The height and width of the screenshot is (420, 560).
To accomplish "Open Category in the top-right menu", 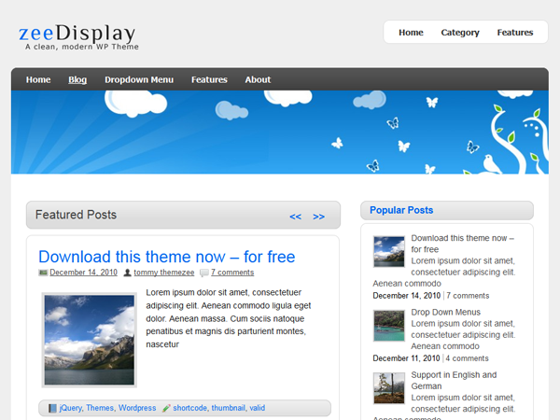I will coord(460,33).
